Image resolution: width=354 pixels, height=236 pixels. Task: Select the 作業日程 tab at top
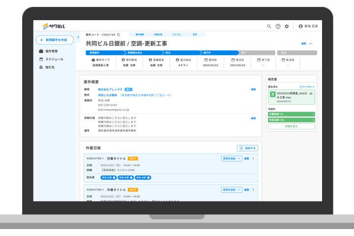[157, 35]
